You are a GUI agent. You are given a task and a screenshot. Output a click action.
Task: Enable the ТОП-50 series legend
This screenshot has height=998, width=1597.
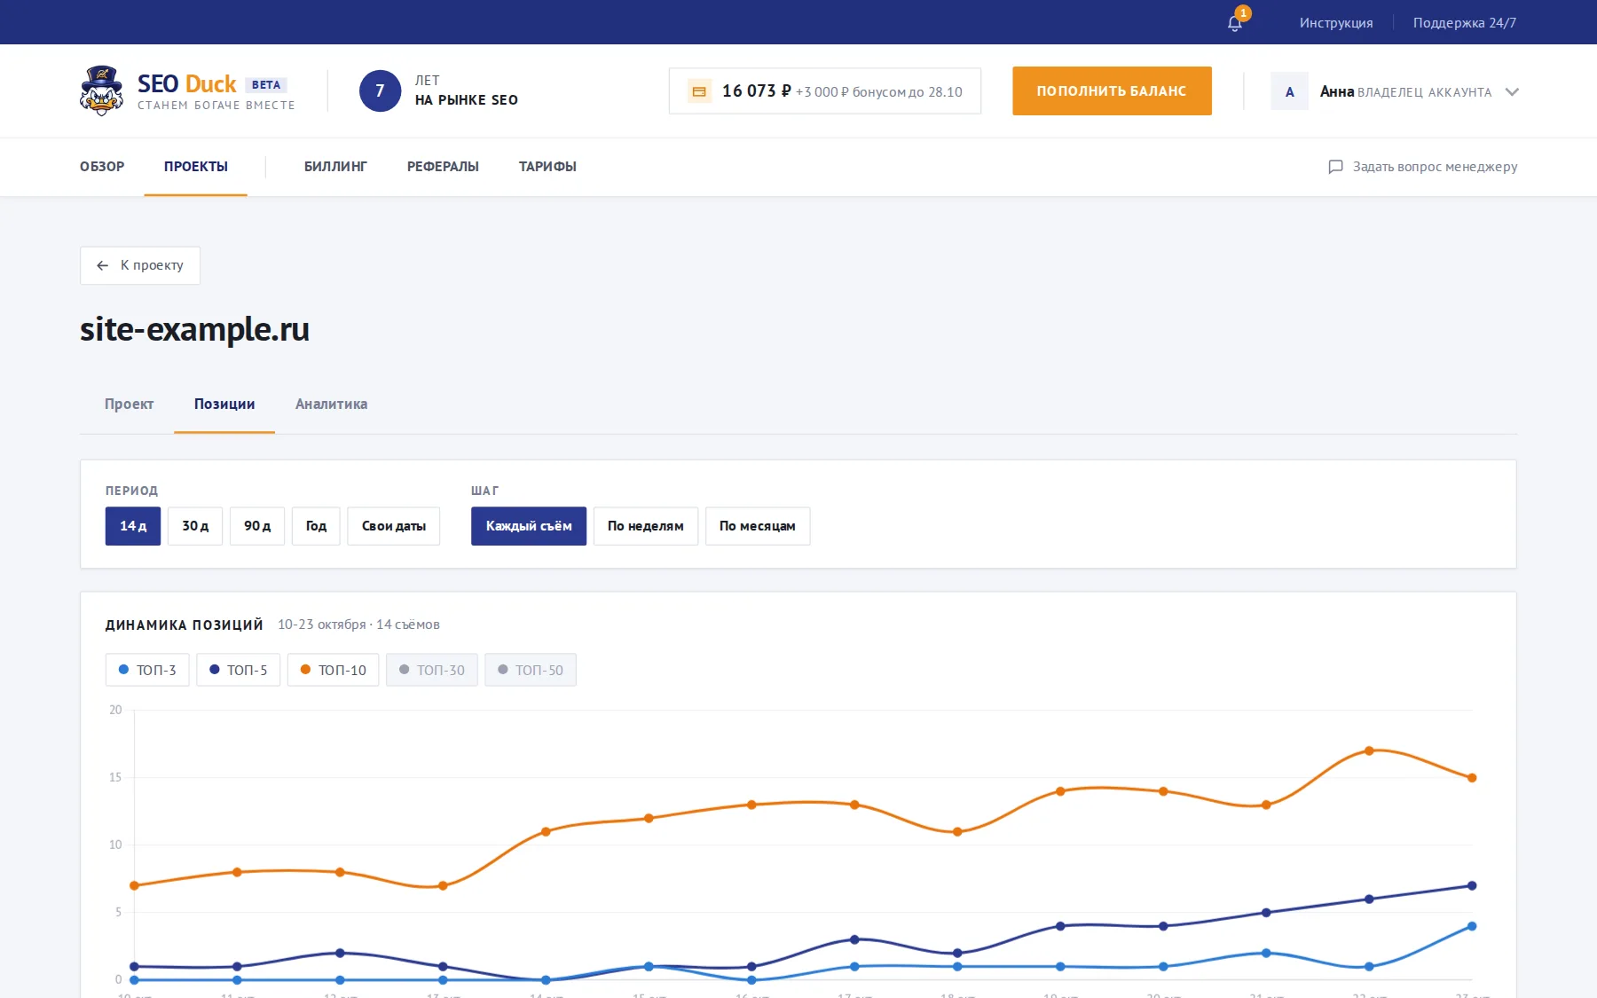530,670
